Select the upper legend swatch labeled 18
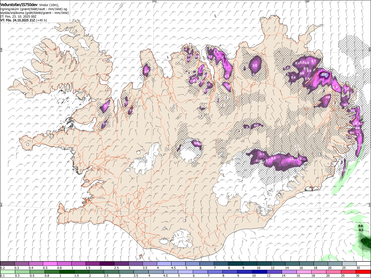The width and height of the screenshot is (371, 278). (321, 264)
